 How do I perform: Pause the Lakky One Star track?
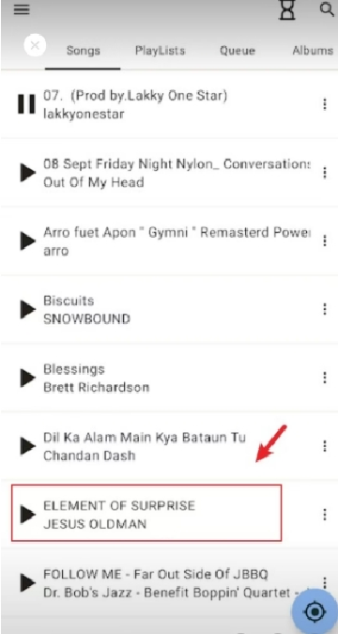tap(26, 104)
